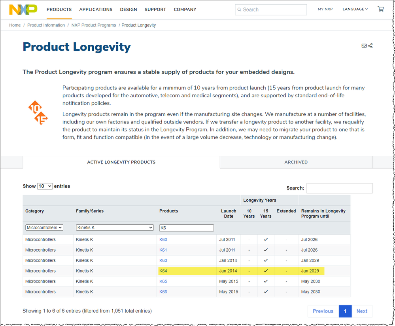Viewport: 395px width, 326px height.
Task: Click the Products filter field containing K6
Action: 186,228
